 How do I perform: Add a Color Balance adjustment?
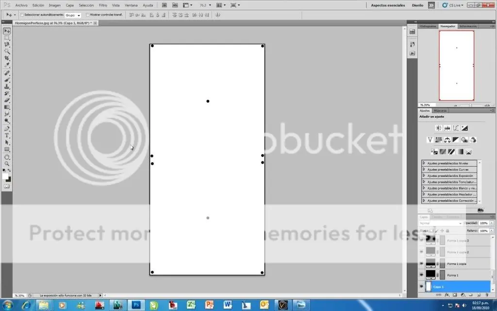[447, 139]
